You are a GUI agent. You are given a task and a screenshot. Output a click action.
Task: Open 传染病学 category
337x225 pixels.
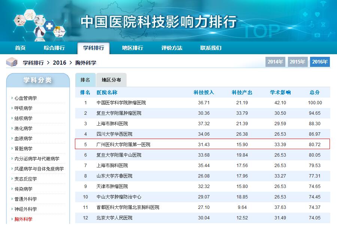click(23, 189)
